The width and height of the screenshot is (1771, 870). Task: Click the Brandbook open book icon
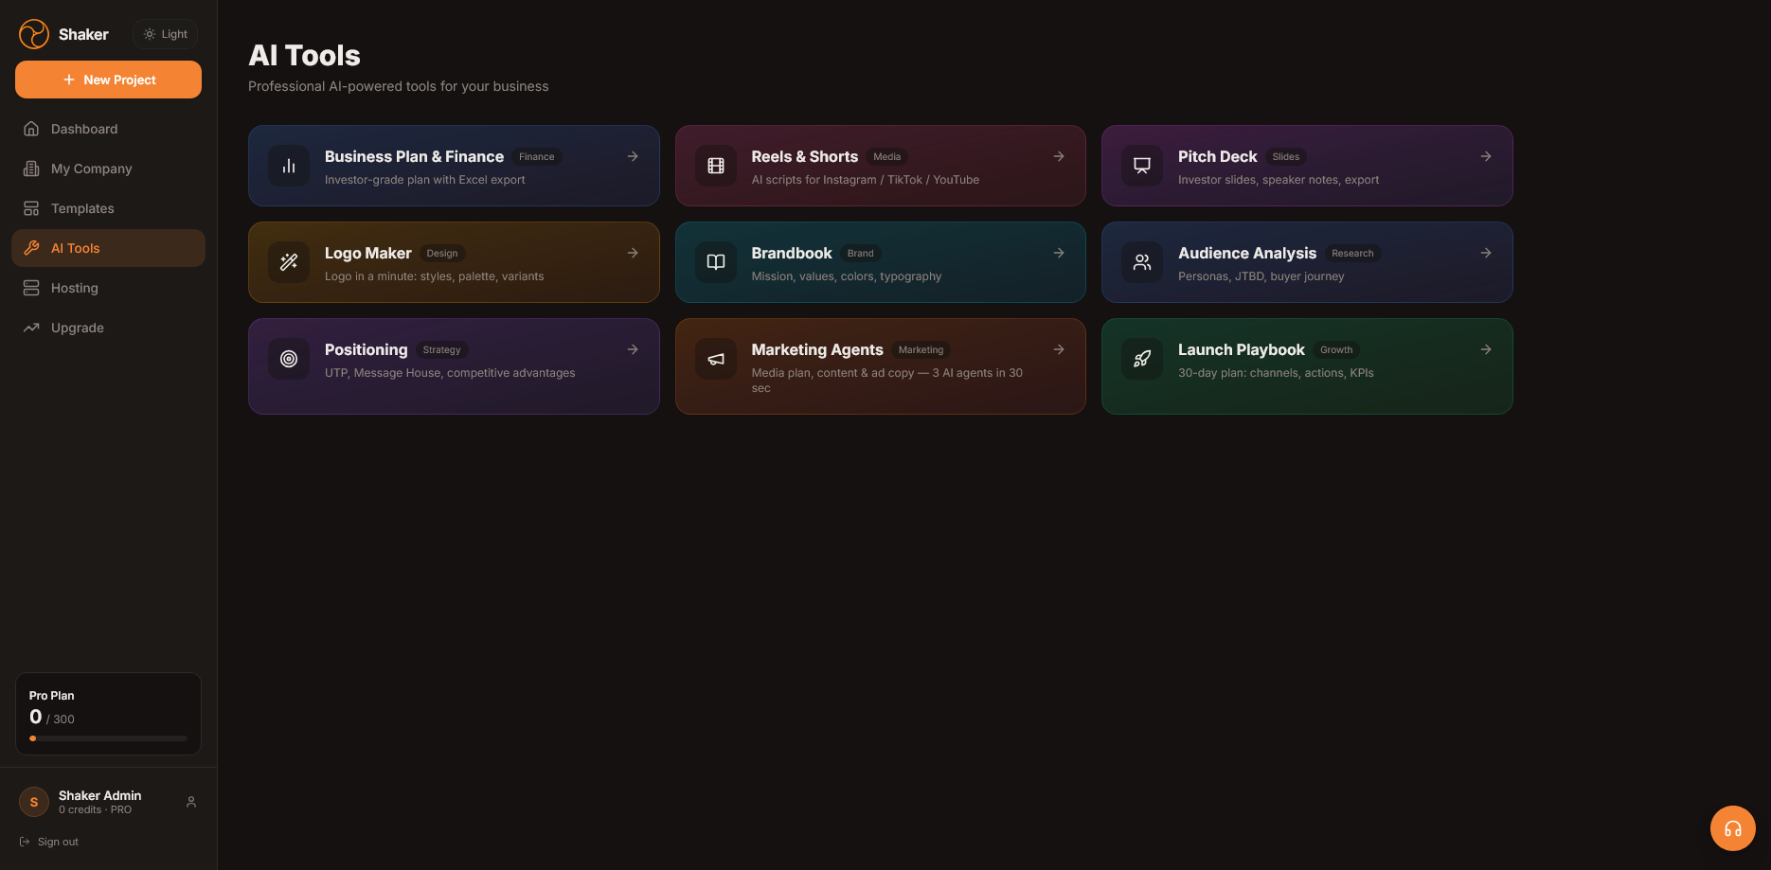[716, 262]
